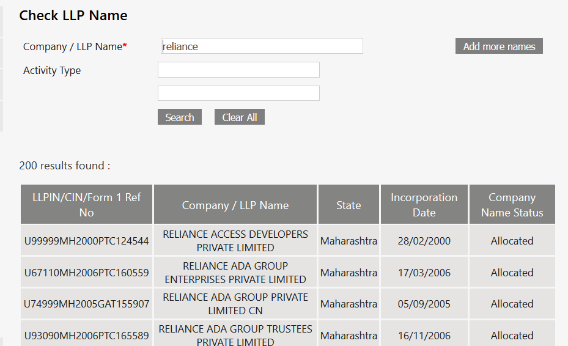
Task: Select CIN U93090MH2006PTC165589
Action: tap(87, 336)
